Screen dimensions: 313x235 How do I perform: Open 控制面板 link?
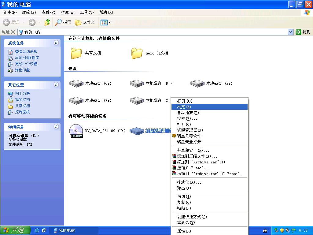click(22, 112)
